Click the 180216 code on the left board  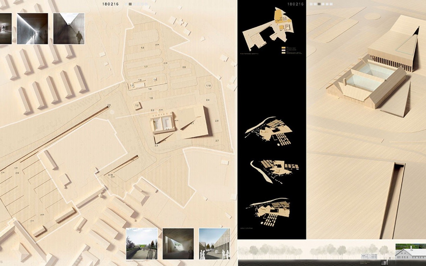(x=110, y=4)
